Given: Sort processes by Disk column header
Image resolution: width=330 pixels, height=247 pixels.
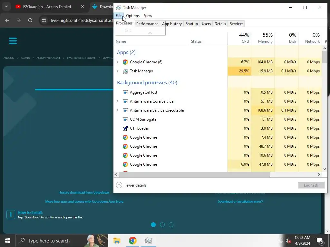Looking at the screenshot, I should click(286, 38).
